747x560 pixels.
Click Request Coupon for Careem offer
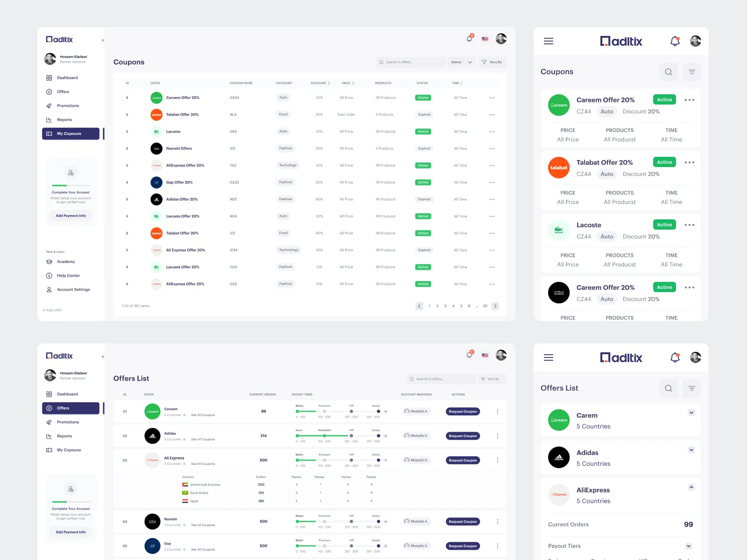tap(463, 412)
